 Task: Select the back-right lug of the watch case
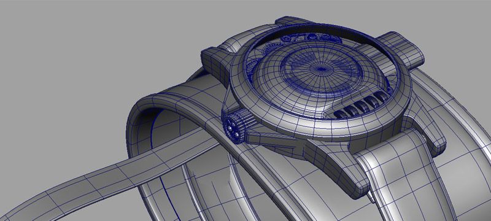pyautogui.click(x=400, y=51)
